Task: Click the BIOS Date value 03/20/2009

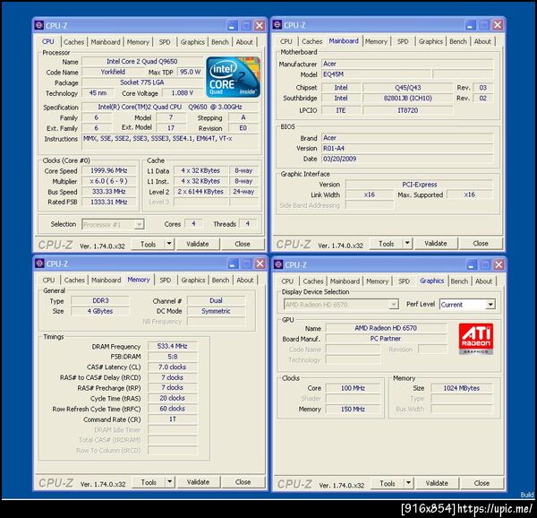Action: [x=407, y=159]
